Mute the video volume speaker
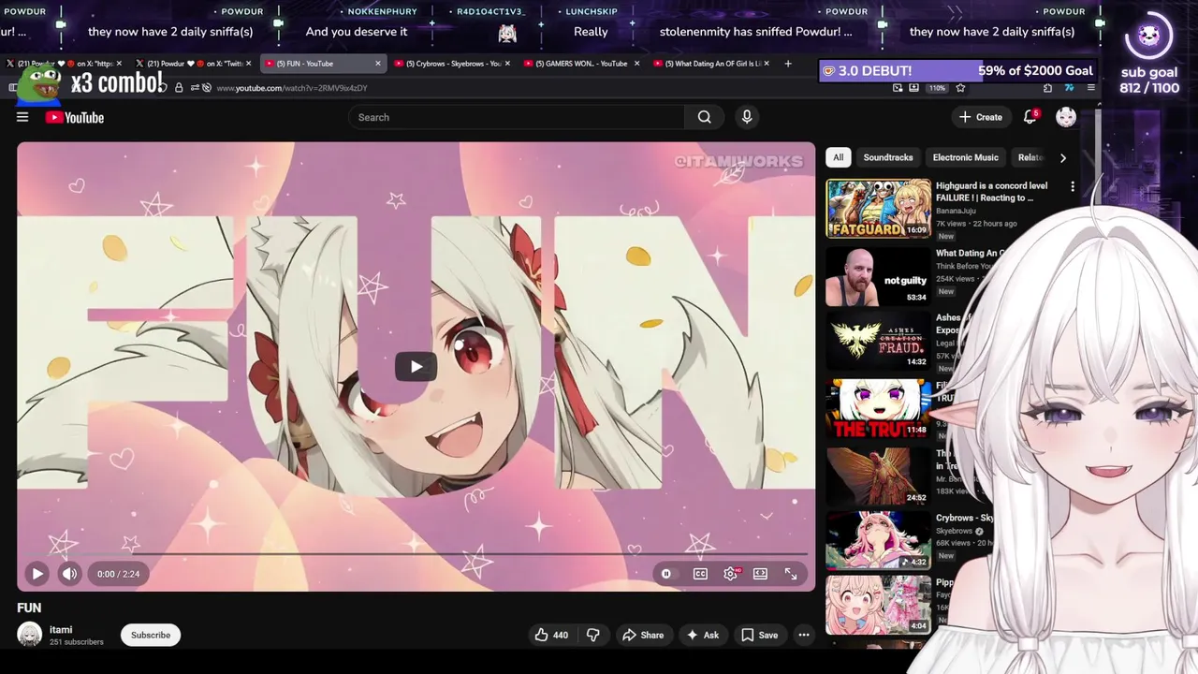Image resolution: width=1198 pixels, height=674 pixels. point(70,574)
